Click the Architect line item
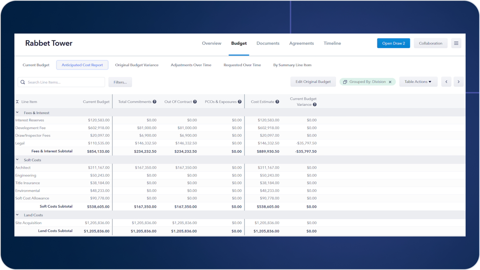The height and width of the screenshot is (270, 480). click(x=23, y=167)
